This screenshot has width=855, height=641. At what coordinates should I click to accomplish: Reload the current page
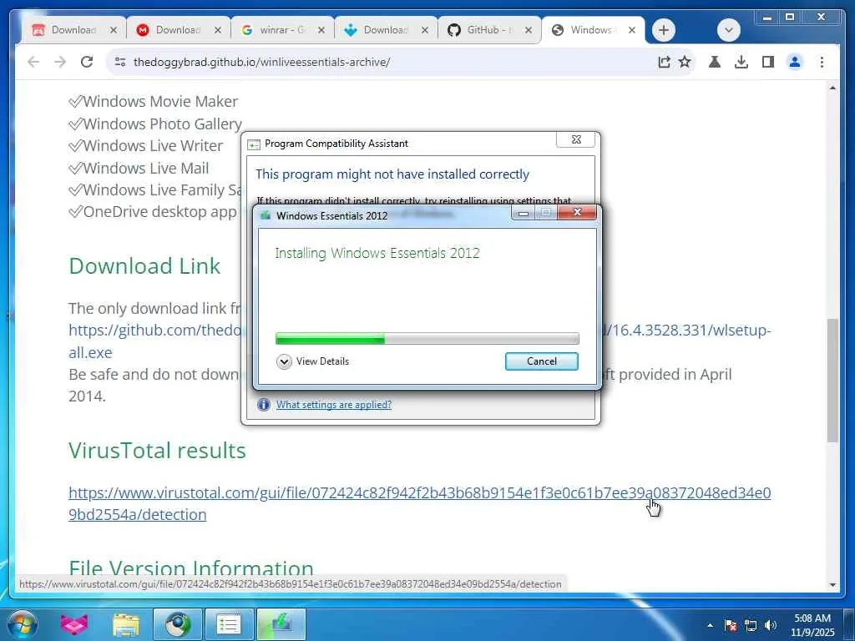[x=87, y=62]
